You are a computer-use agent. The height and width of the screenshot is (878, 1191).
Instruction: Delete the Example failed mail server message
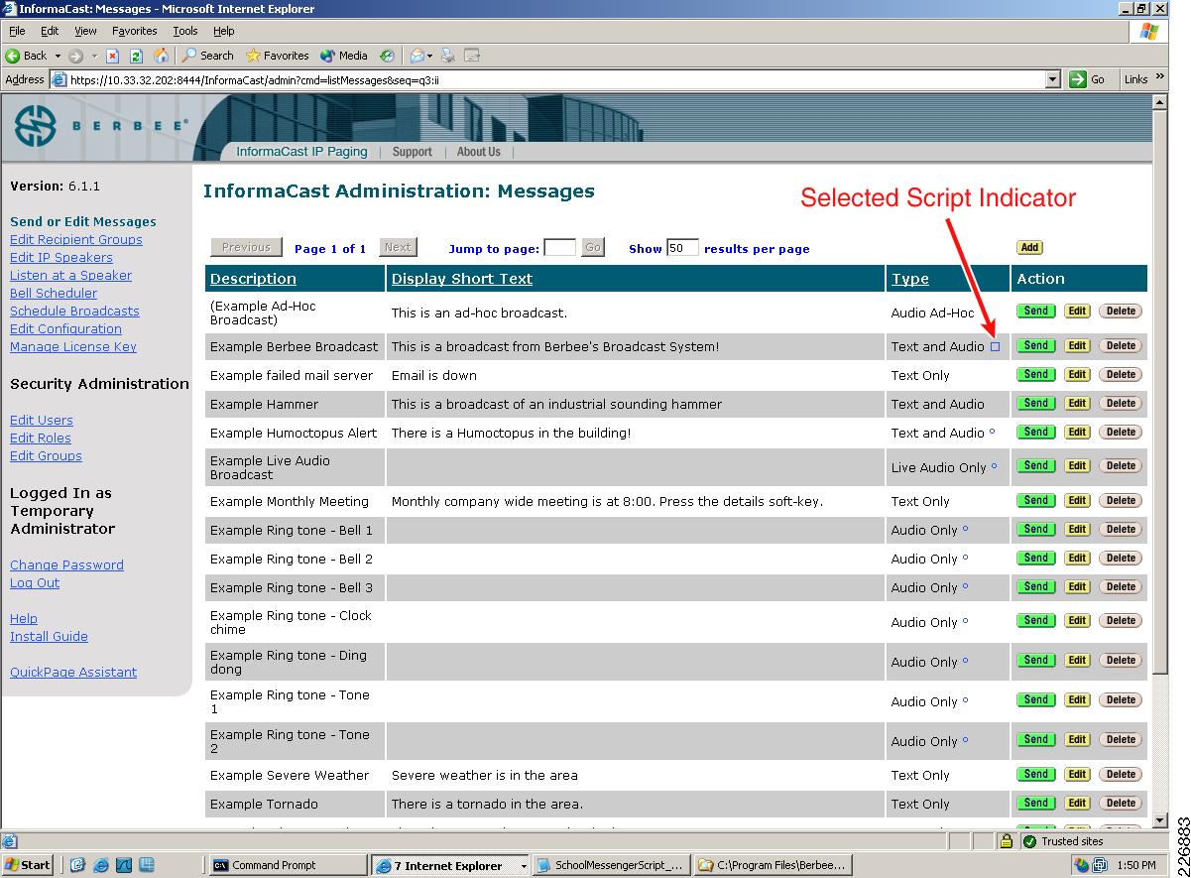tap(1121, 374)
